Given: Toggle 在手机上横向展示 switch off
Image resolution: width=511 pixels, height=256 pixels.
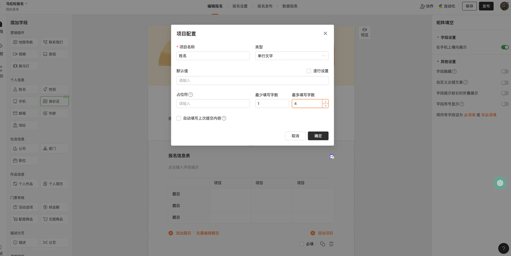Looking at the screenshot, I should tap(505, 47).
